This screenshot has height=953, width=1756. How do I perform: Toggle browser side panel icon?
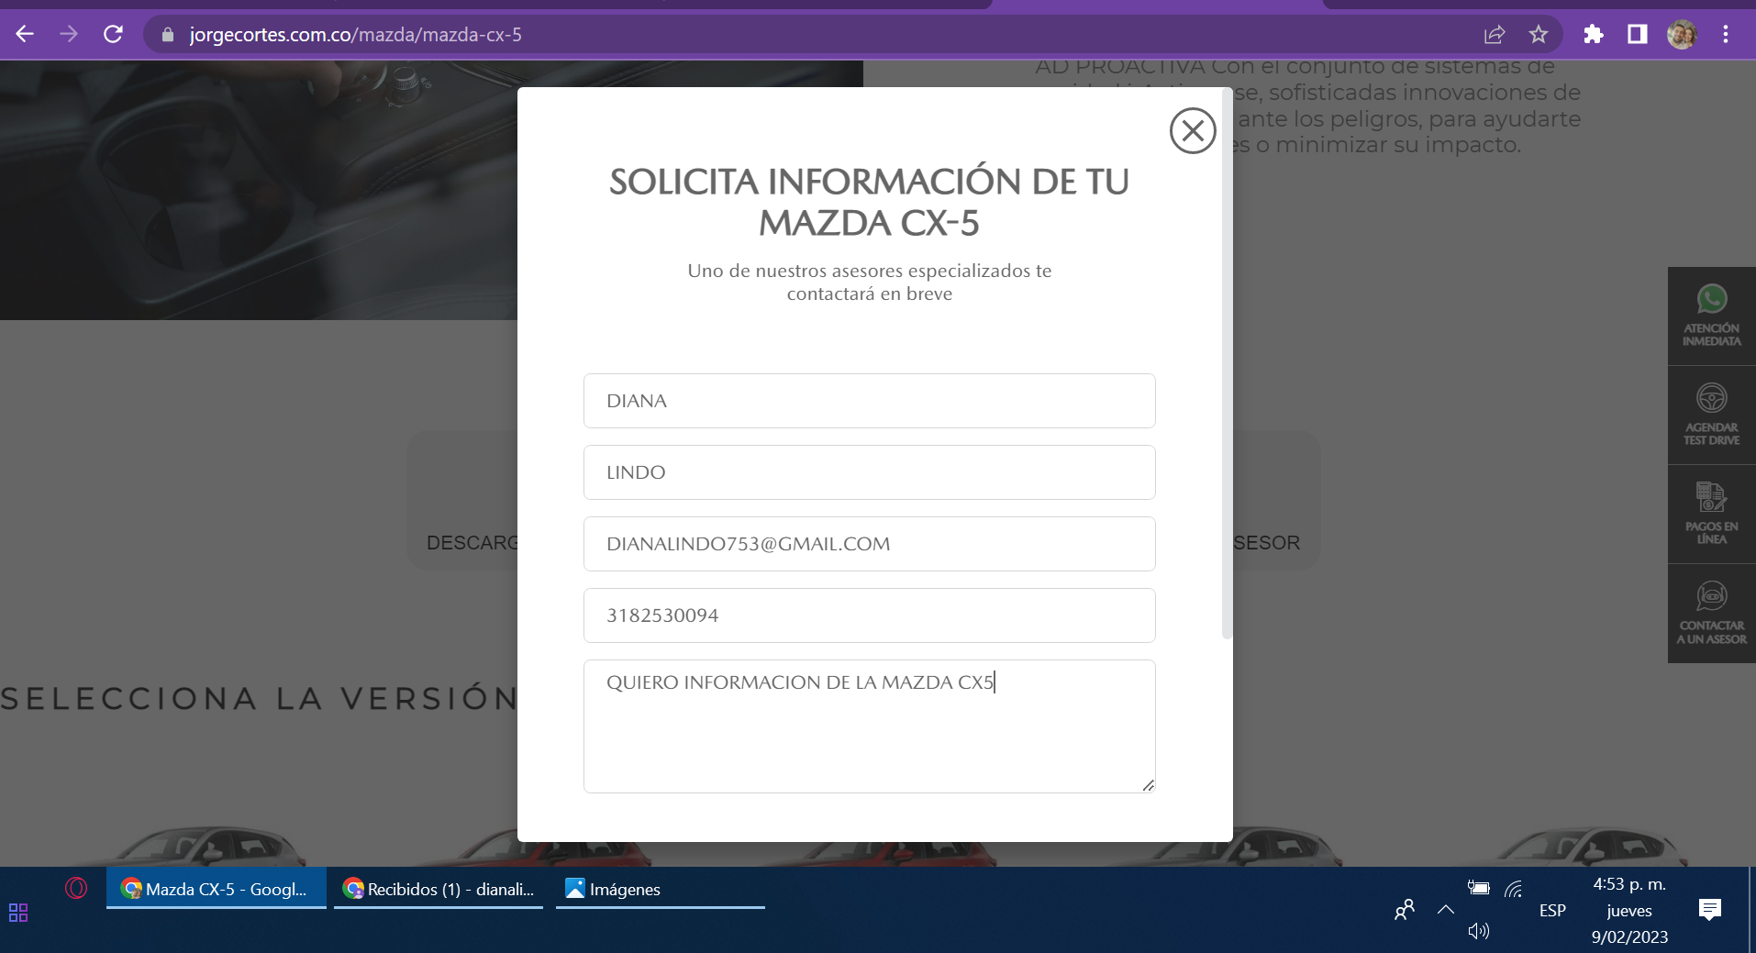pos(1638,35)
